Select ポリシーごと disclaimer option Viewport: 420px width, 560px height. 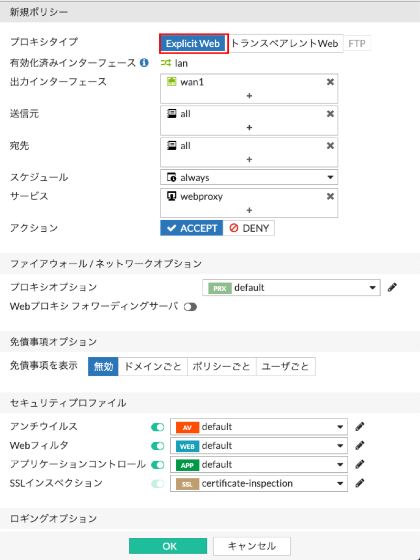[x=222, y=367]
